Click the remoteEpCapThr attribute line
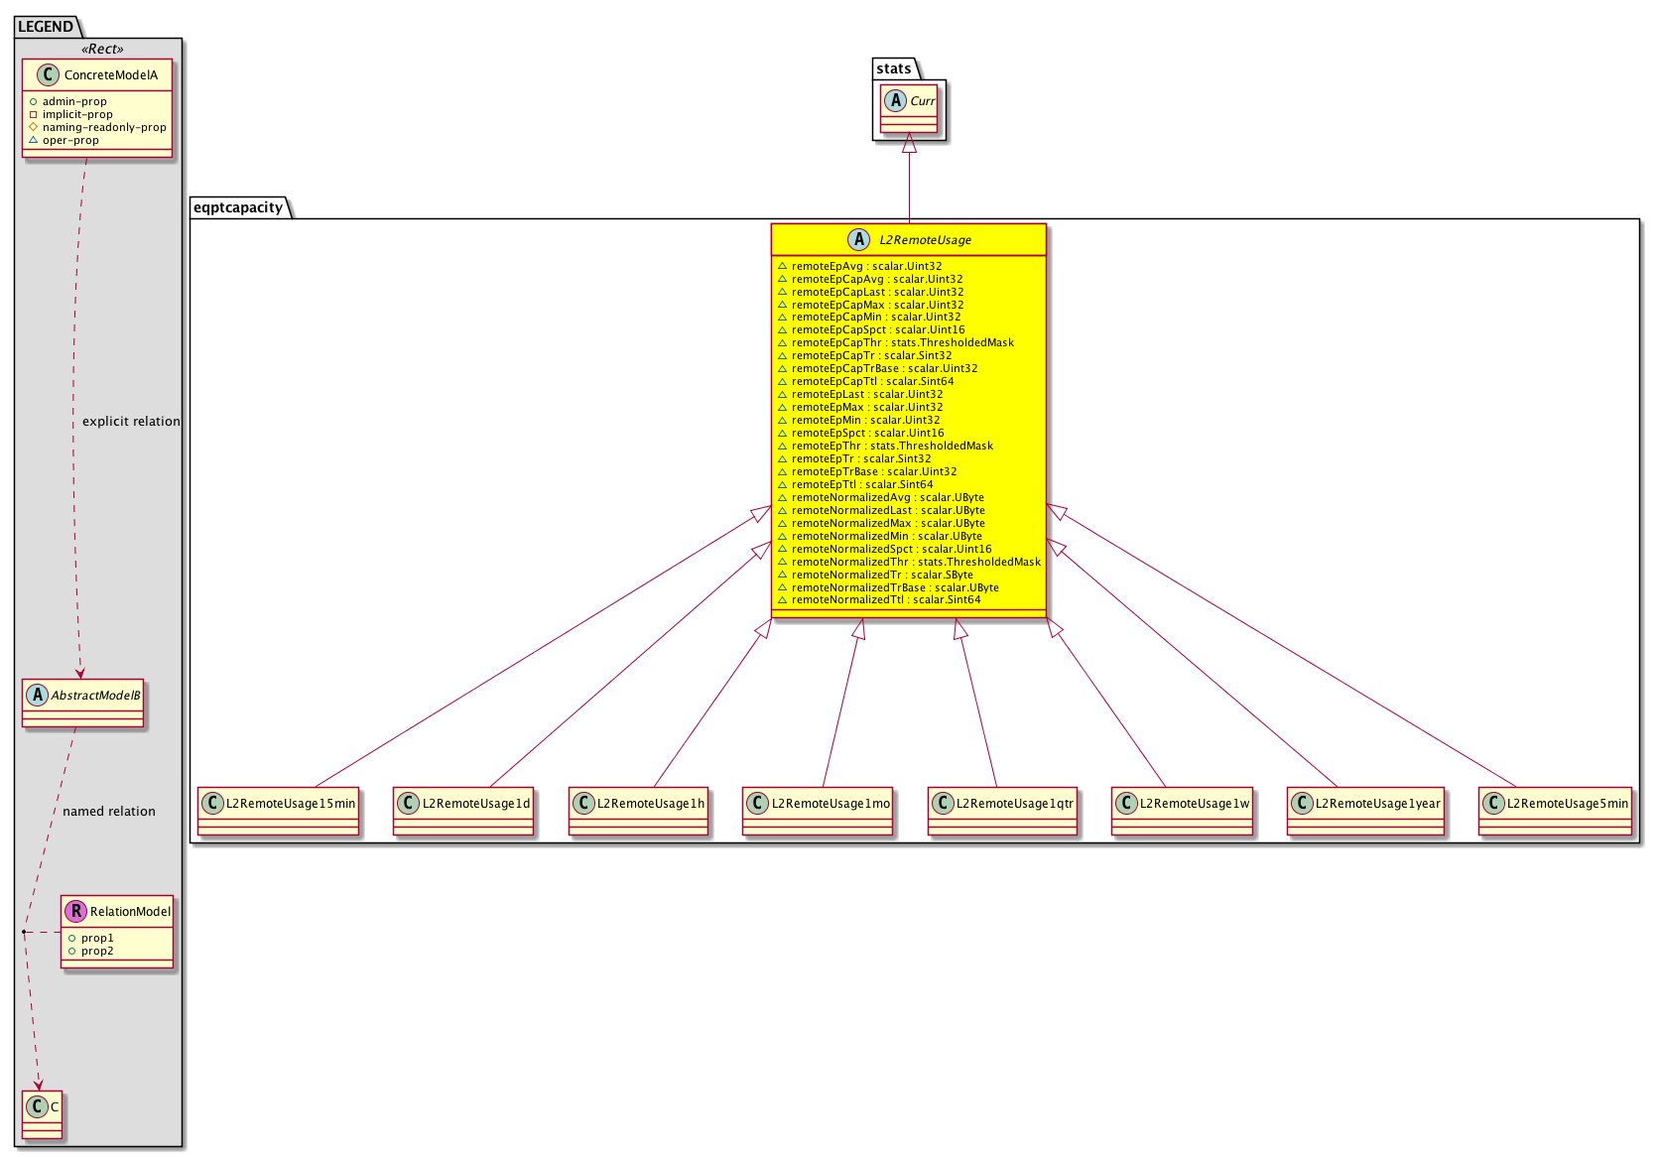1660x1157 pixels. tap(902, 343)
